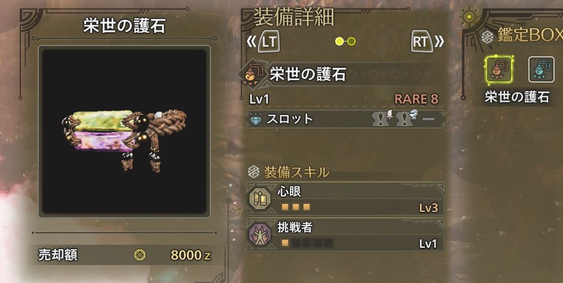Click the 栄世の護石 talisman preview image

124,131
